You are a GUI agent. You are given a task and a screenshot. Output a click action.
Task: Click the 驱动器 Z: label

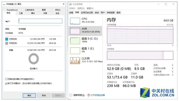point(34,69)
